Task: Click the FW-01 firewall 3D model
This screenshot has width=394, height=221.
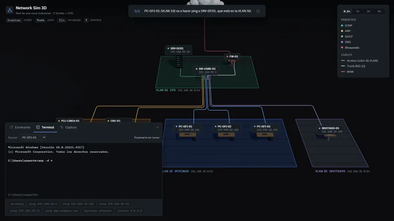Action: [x=231, y=63]
